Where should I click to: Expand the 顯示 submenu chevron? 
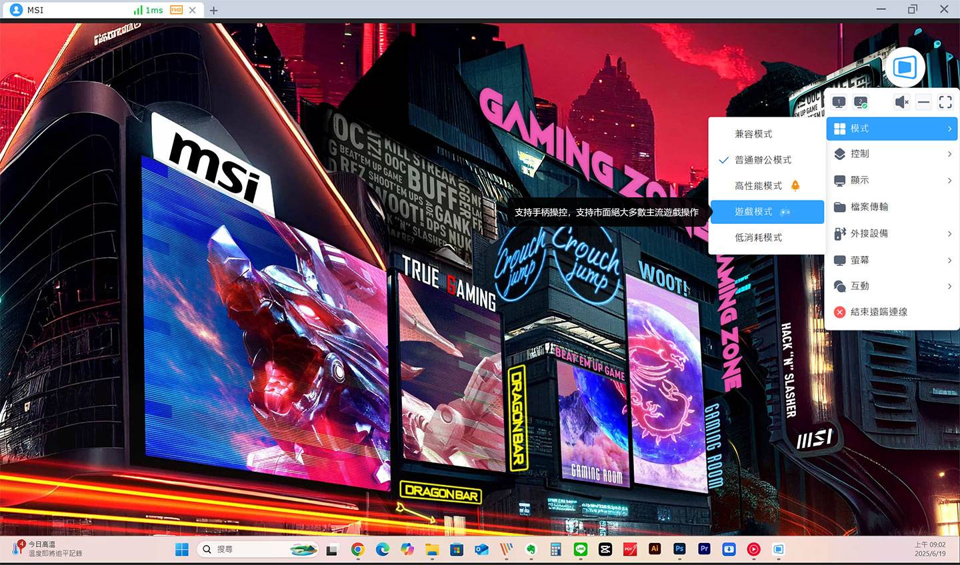point(949,181)
